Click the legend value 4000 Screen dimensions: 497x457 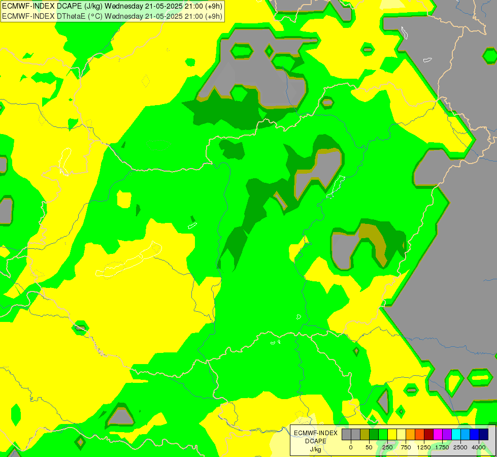tap(479, 447)
